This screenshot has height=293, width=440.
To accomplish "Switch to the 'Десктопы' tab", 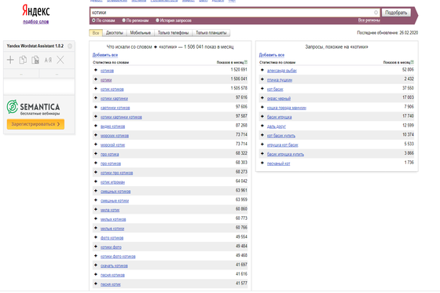I will point(115,33).
